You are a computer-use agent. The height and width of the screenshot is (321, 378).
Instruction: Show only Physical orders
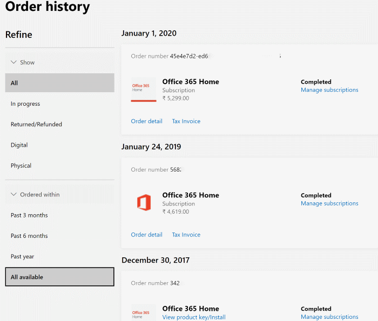[60, 166]
